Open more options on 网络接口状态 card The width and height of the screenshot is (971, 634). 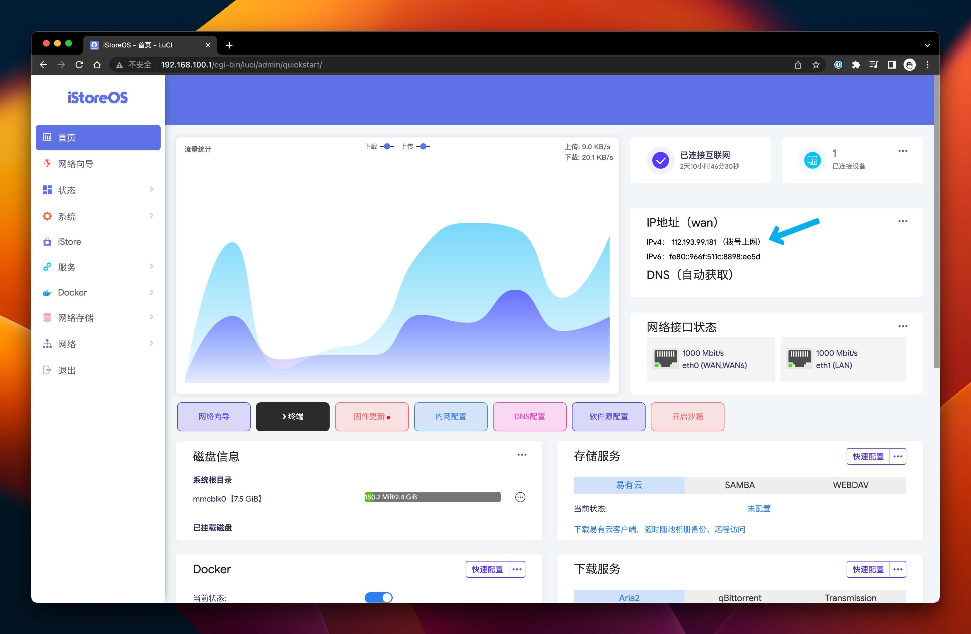point(902,326)
